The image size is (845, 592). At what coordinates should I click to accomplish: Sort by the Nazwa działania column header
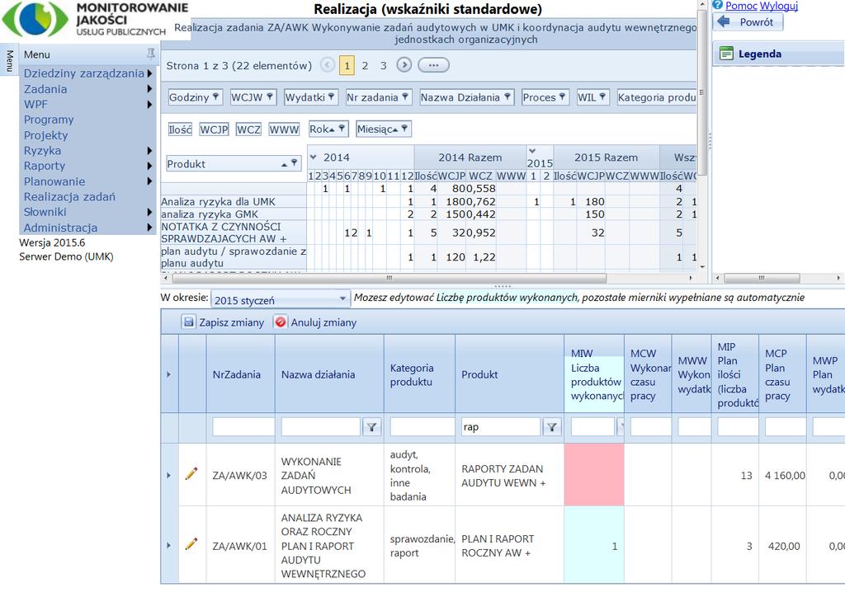click(x=318, y=374)
